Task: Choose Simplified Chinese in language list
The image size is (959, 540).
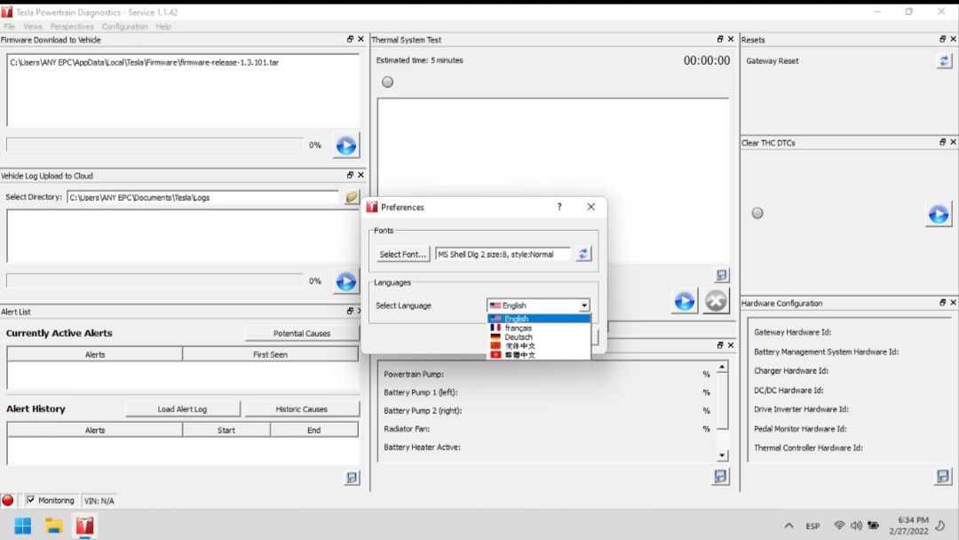Action: tap(539, 345)
